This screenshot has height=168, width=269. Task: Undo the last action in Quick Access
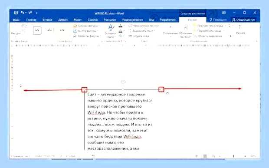(x=23, y=13)
